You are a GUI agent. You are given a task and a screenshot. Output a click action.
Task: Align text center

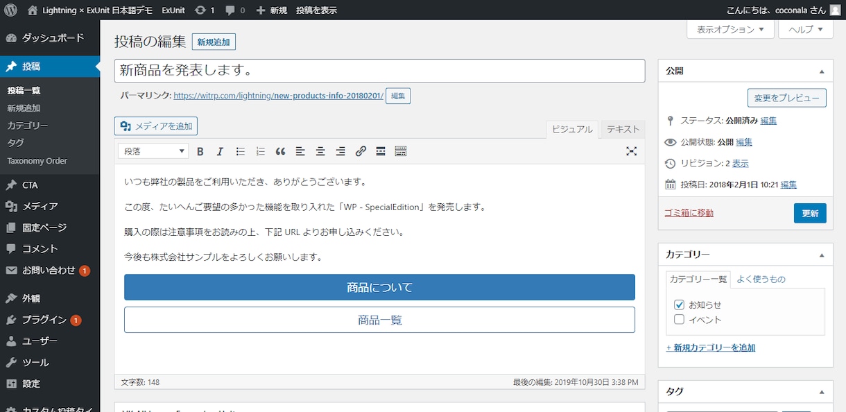point(320,151)
